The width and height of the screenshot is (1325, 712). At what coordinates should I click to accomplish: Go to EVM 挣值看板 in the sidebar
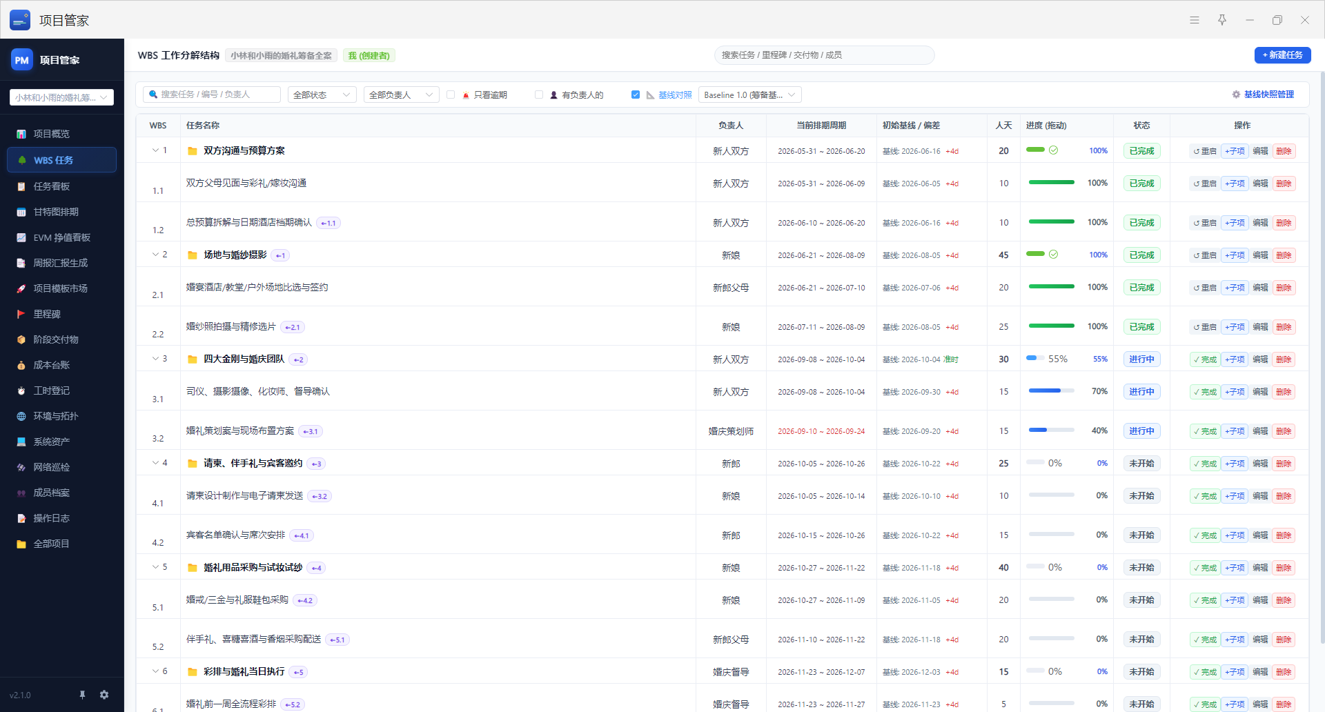61,237
